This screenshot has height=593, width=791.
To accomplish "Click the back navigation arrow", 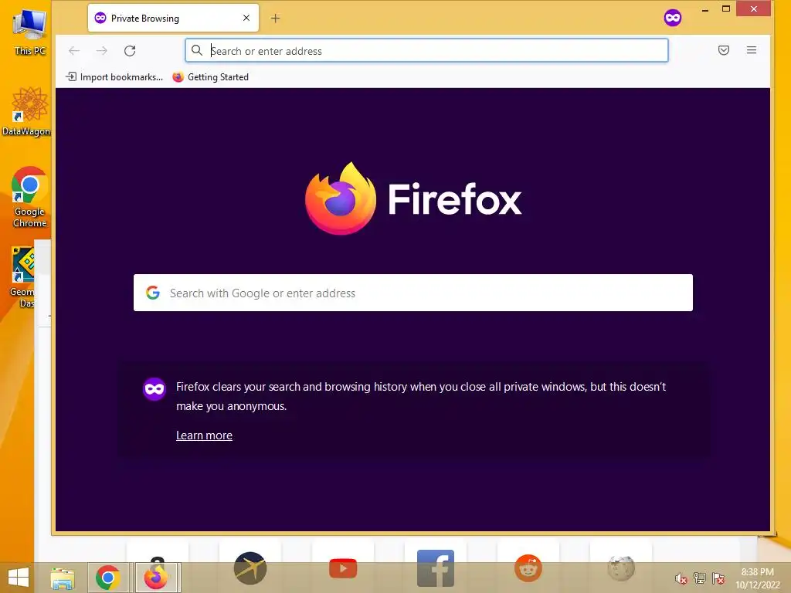I will (74, 50).
